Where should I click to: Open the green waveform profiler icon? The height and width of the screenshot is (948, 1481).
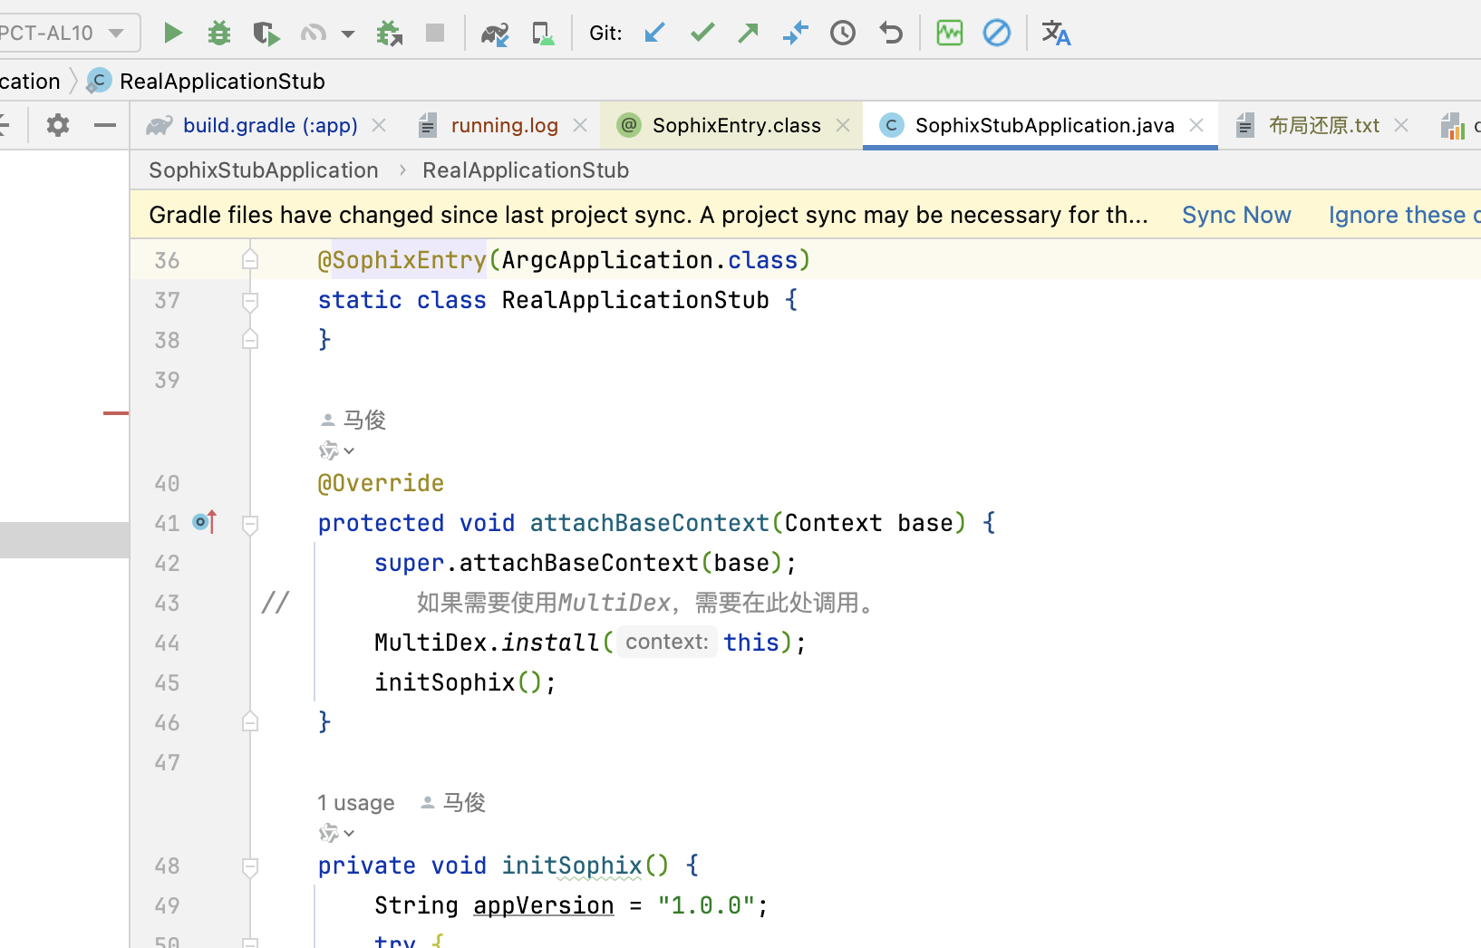[950, 34]
